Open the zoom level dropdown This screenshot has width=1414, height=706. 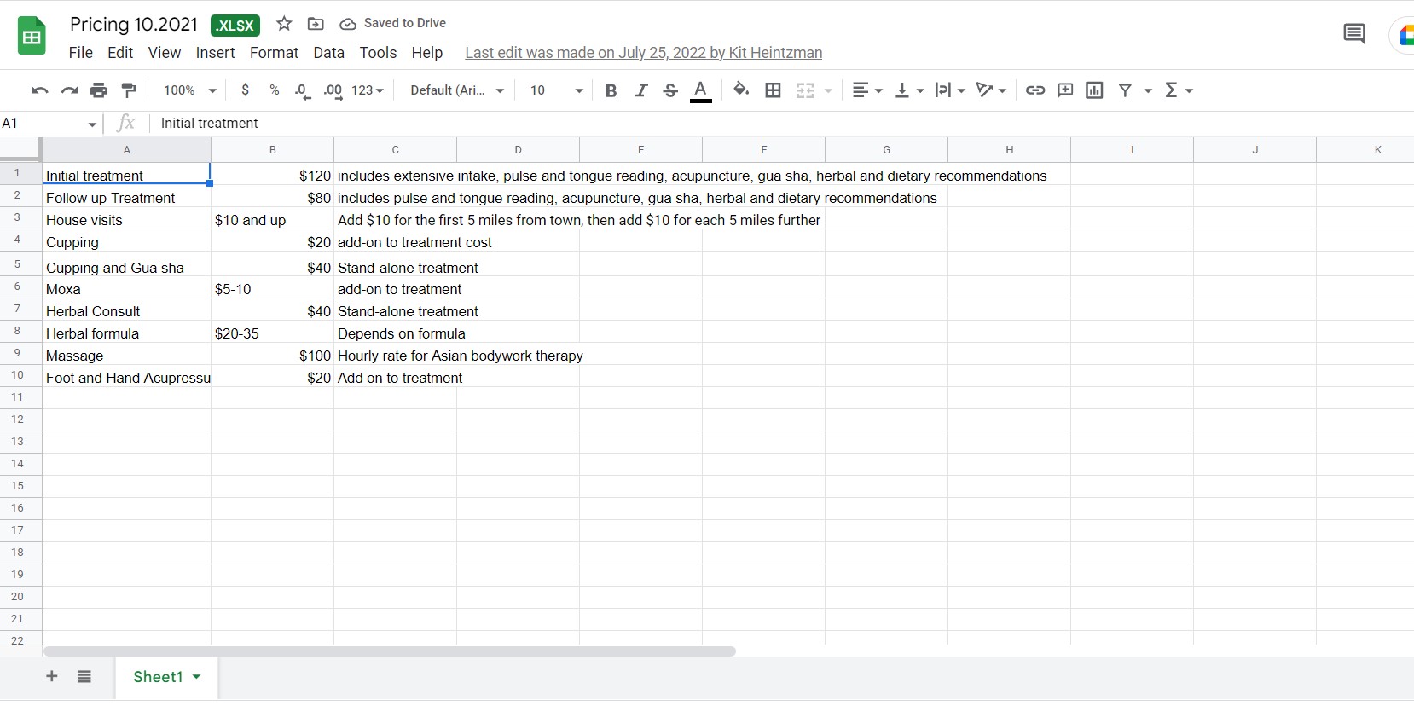coord(190,90)
